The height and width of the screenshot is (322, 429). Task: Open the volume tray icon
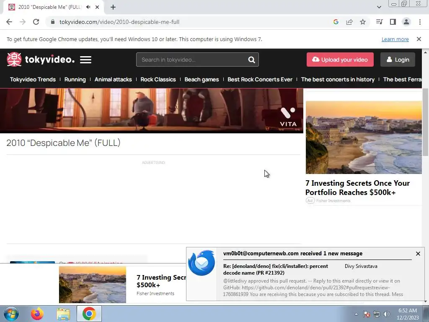[x=386, y=314]
